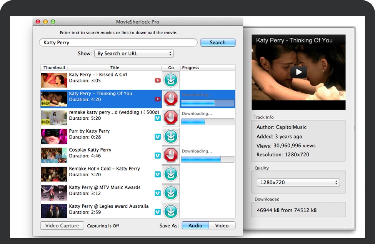This screenshot has width=375, height=244.
Task: Stop the 'Thinking Of You' download
Action: click(x=171, y=99)
